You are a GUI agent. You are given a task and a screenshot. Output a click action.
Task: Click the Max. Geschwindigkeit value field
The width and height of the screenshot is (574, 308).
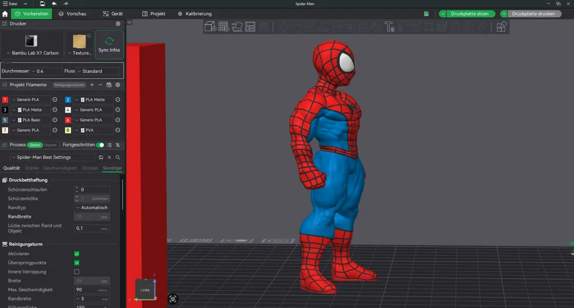pyautogui.click(x=92, y=290)
